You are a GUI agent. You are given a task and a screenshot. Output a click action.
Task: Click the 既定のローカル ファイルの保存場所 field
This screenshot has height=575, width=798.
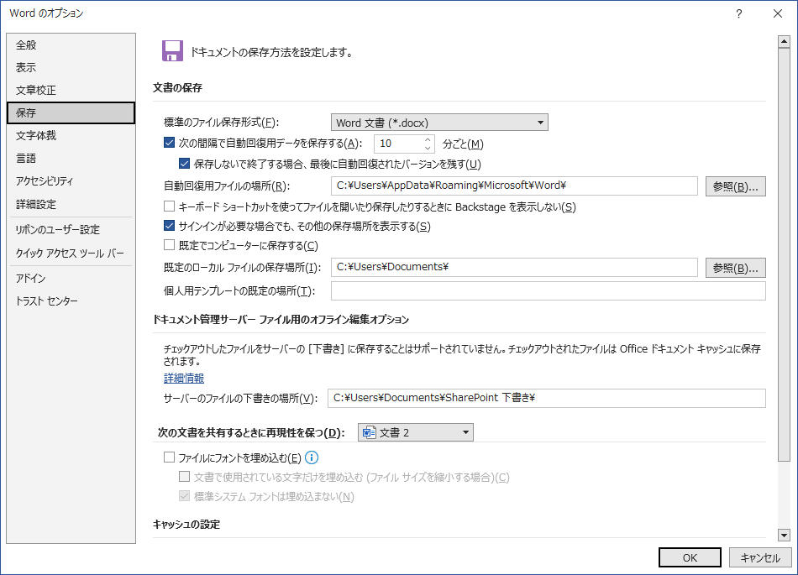[514, 267]
